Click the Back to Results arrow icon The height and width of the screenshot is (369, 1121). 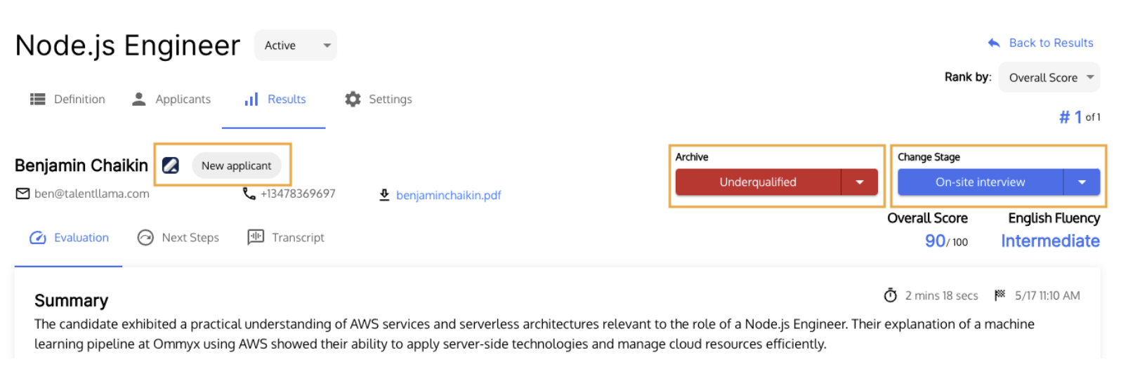coord(994,43)
